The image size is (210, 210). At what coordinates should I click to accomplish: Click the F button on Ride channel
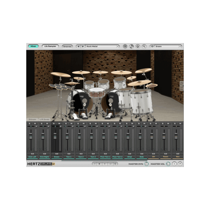pyautogui.click(x=146, y=126)
